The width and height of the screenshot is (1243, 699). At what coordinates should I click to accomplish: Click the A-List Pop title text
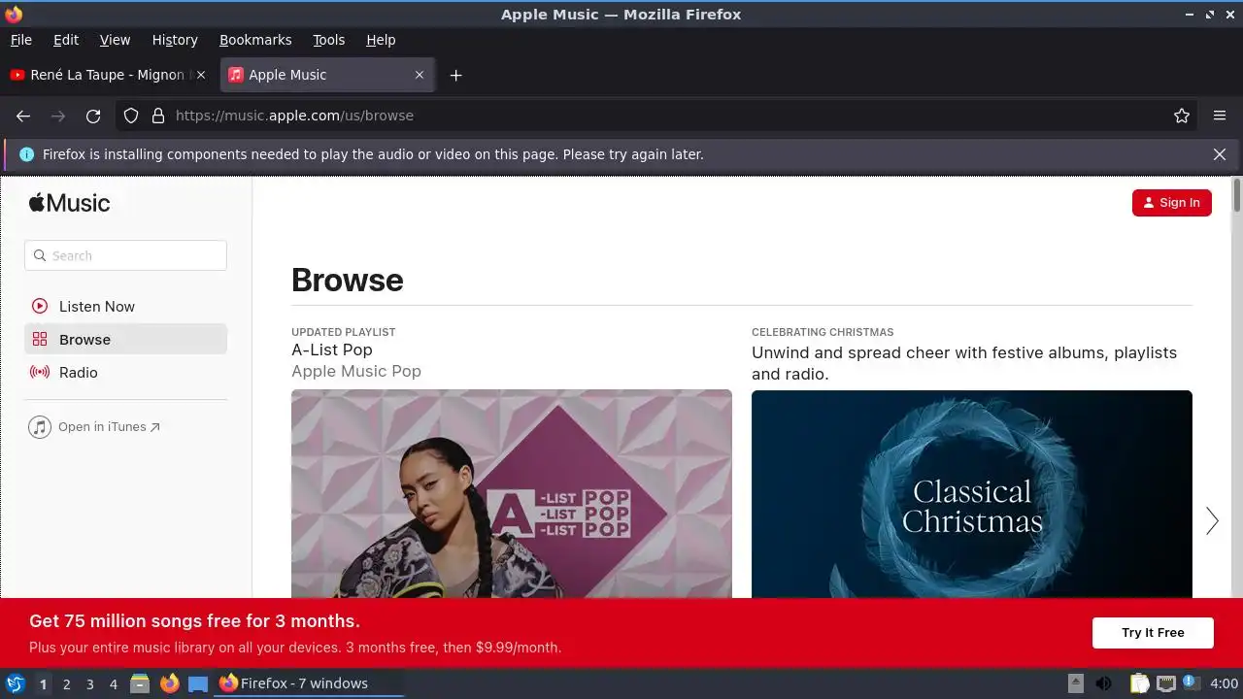coord(332,349)
